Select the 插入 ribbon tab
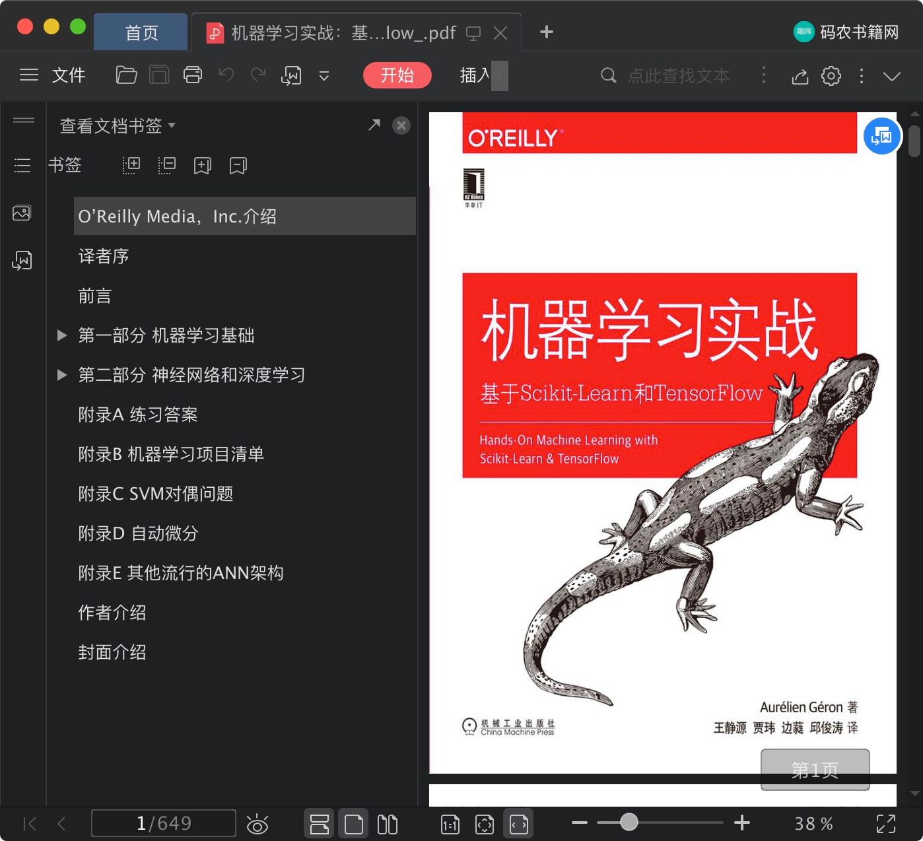This screenshot has width=923, height=841. tap(475, 75)
